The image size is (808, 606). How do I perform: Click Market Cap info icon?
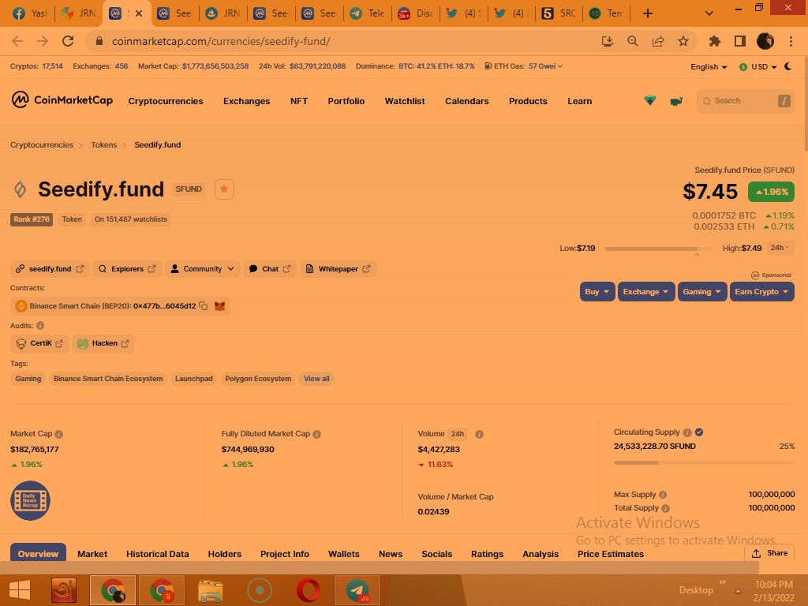click(x=58, y=434)
